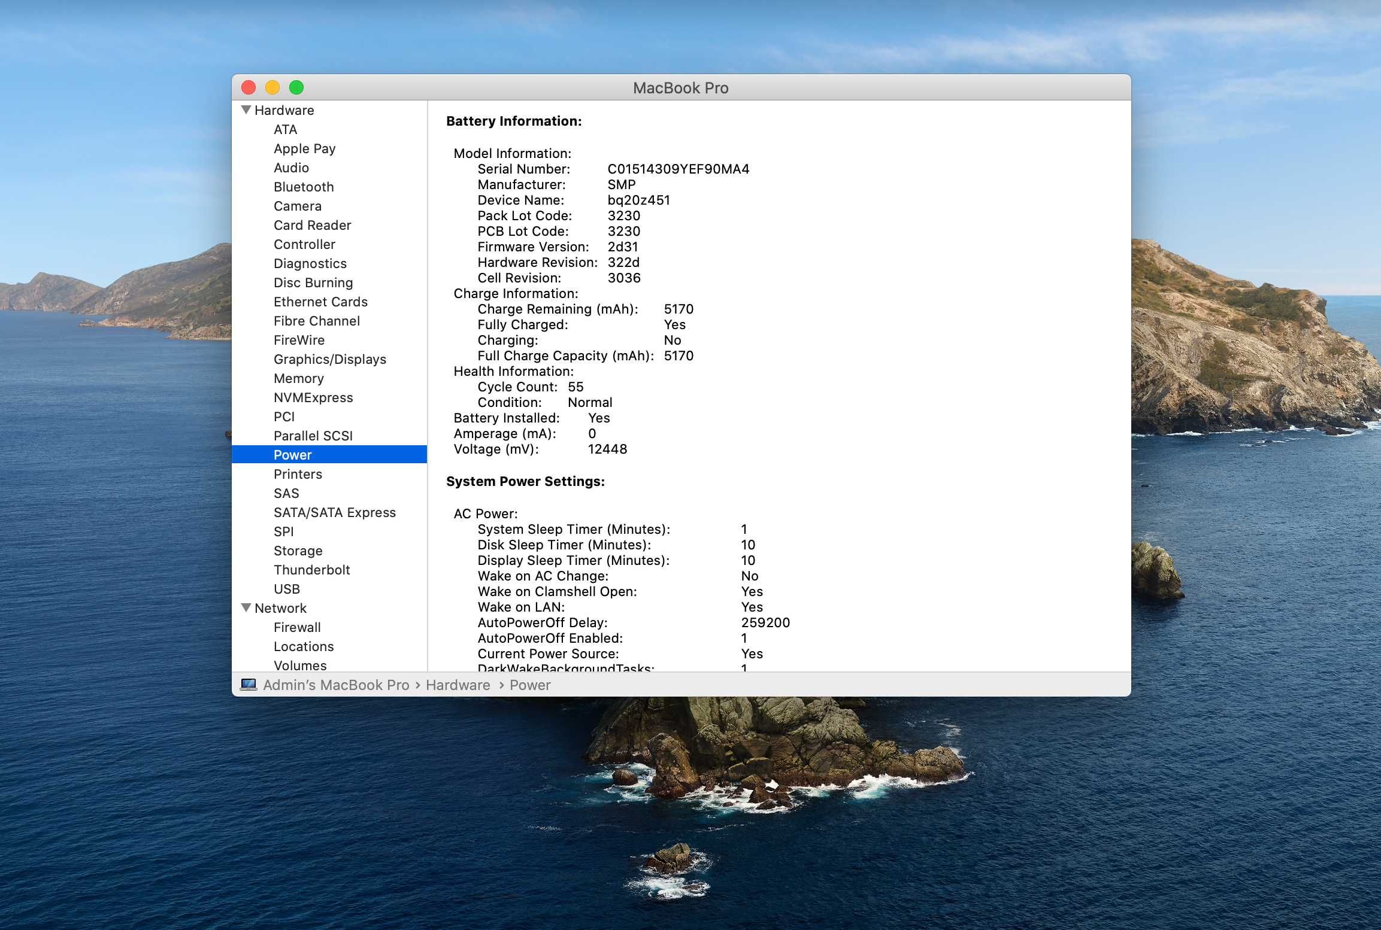Screen dimensions: 1381x930
Task: Click the Voltage value 12448
Action: pyautogui.click(x=607, y=449)
